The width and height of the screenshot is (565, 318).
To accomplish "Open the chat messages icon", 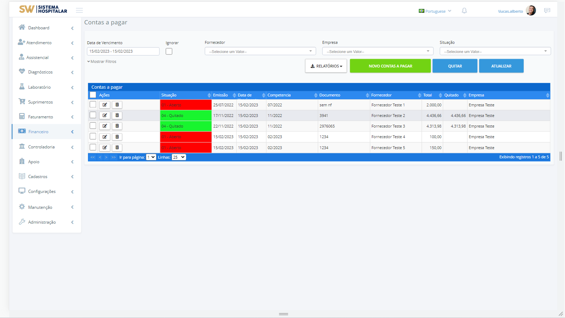I will click(x=547, y=11).
